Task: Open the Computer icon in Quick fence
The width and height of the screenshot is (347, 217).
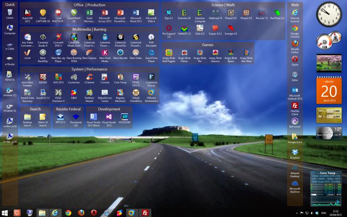Action: point(10,29)
